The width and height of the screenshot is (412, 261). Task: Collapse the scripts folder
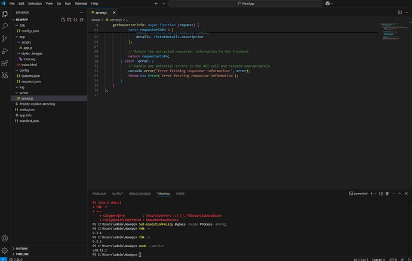[49, 42]
